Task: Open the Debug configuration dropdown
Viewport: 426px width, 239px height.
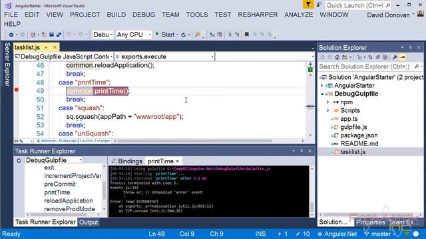Action: 103,35
